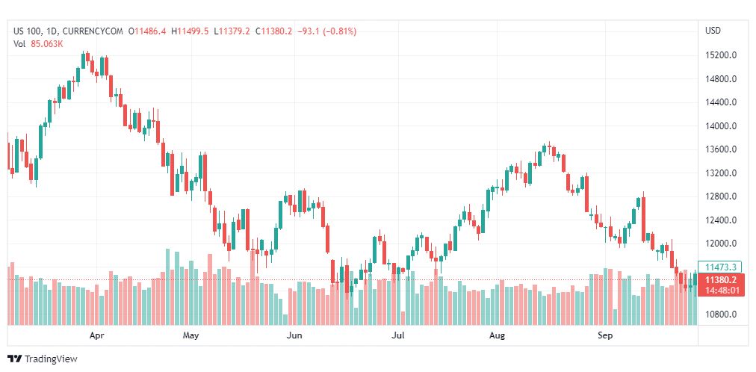The image size is (756, 372).
Task: Open the TradingView link text
Action: point(51,359)
